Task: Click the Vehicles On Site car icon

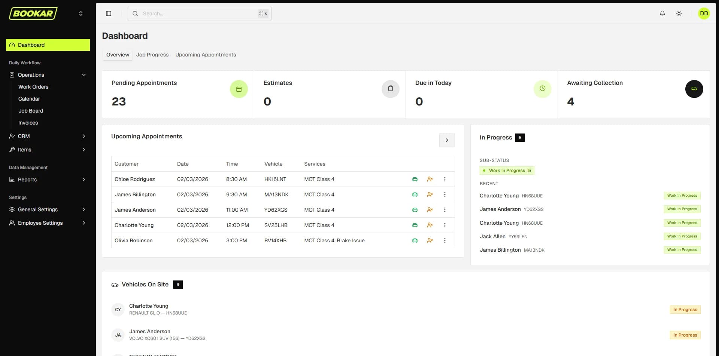Action: coord(114,284)
